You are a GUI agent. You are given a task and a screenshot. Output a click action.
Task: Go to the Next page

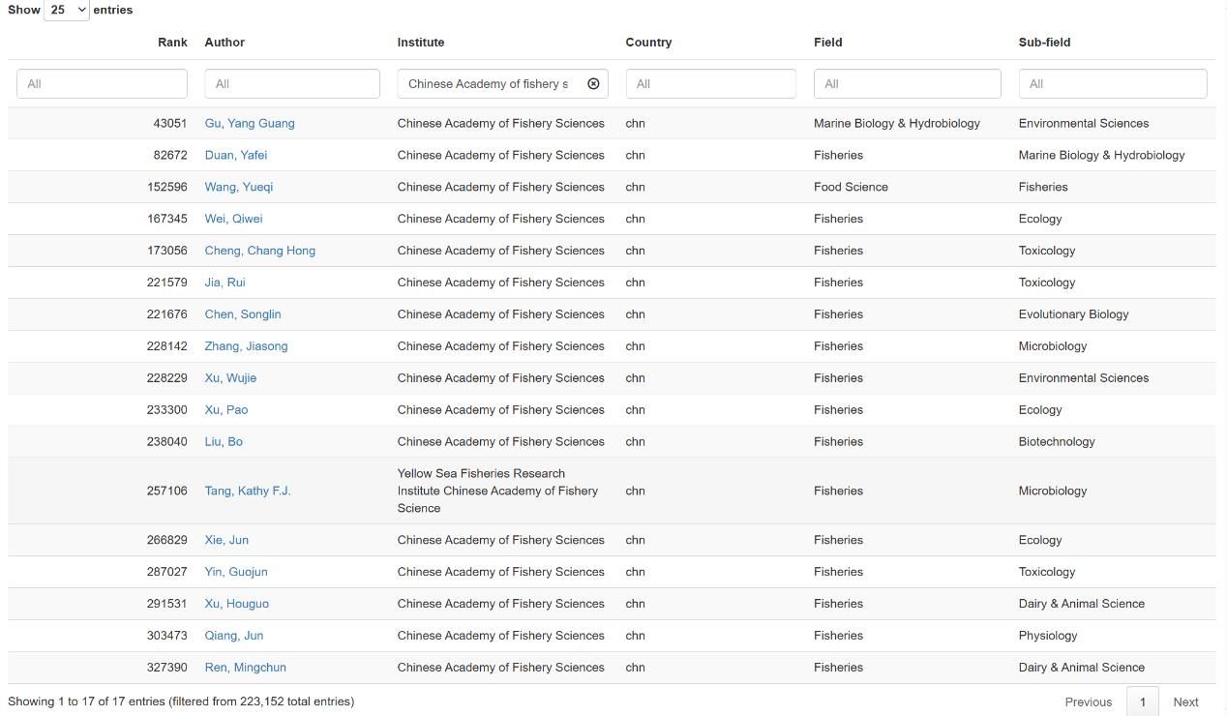click(x=1185, y=702)
